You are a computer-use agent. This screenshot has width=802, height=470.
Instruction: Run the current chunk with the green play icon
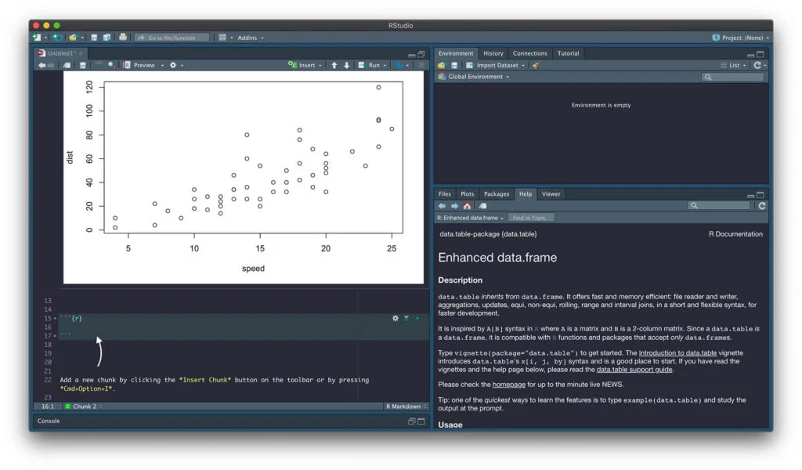click(x=417, y=318)
